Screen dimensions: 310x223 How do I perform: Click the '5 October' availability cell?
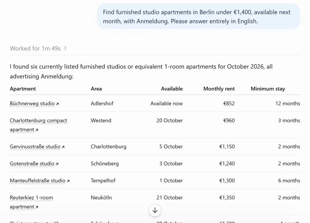tap(171, 147)
